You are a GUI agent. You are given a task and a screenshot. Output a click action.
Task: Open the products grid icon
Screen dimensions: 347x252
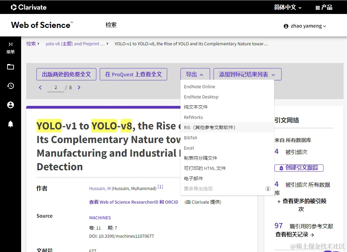(x=318, y=8)
